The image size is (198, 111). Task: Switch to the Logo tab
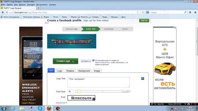coord(60,71)
